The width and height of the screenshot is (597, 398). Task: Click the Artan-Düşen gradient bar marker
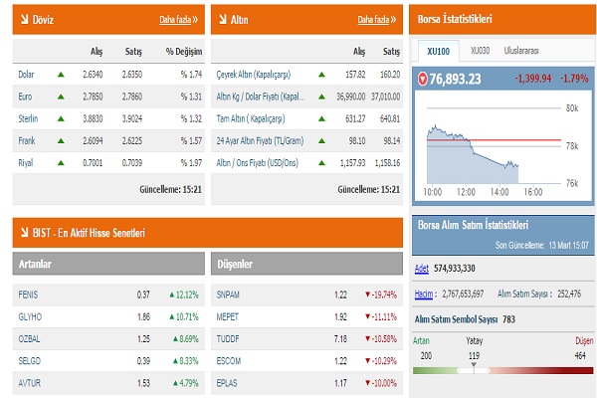[474, 367]
